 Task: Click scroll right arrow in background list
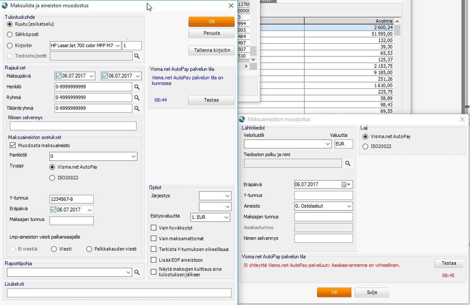point(246,66)
